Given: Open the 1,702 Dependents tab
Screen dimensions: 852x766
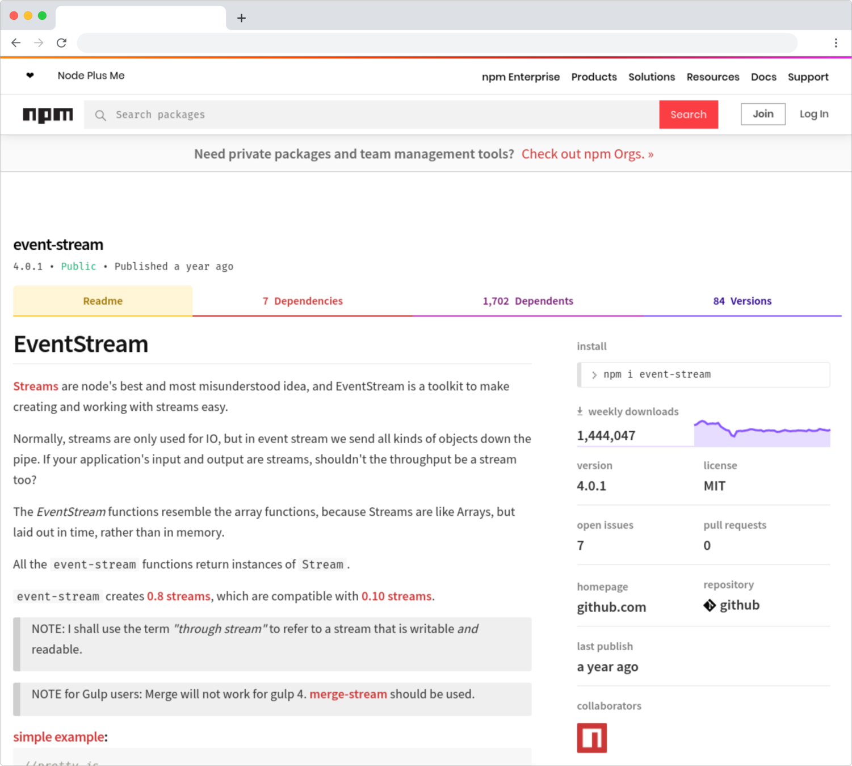Looking at the screenshot, I should click(x=528, y=301).
